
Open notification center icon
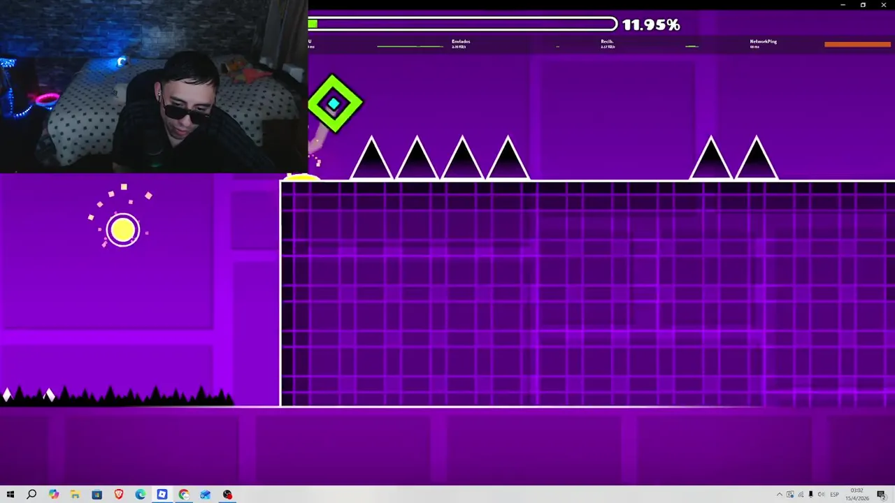pyautogui.click(x=882, y=495)
